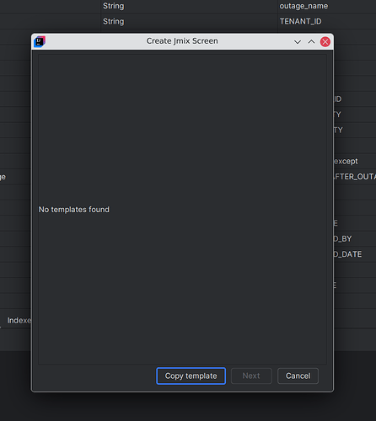Close the Create Jmix Screen dialog
Screen dimensions: 376x421
[325, 42]
